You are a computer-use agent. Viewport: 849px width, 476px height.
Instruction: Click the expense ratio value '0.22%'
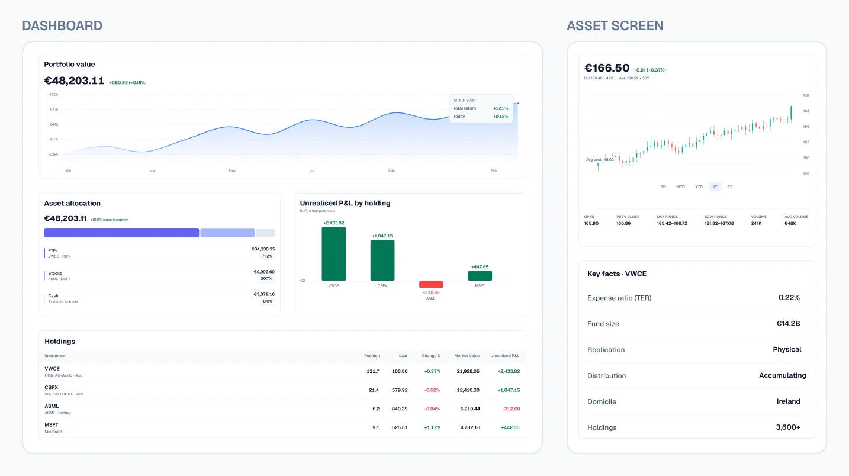[789, 298]
